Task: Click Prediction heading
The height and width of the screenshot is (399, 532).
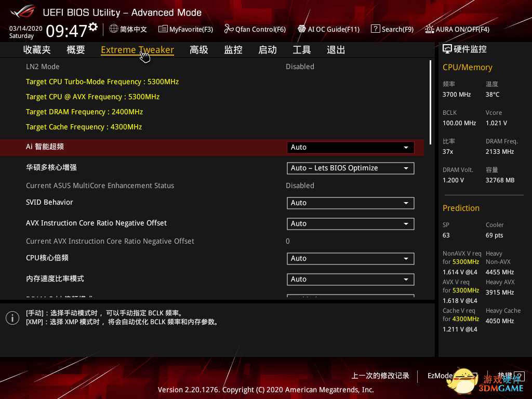Action: pyautogui.click(x=461, y=208)
